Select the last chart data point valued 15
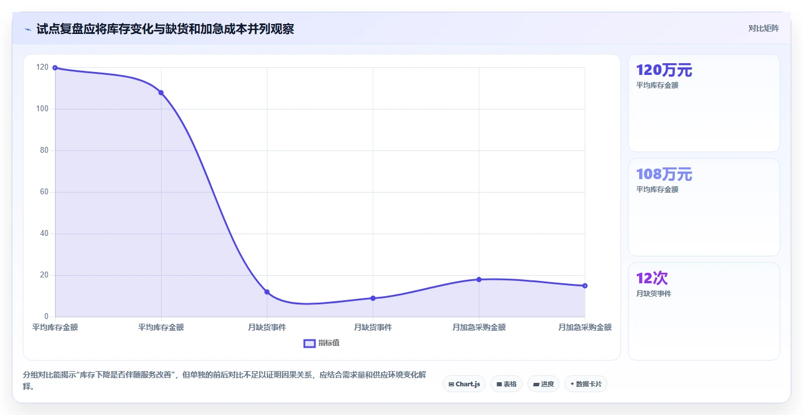Image resolution: width=803 pixels, height=415 pixels. [x=585, y=286]
